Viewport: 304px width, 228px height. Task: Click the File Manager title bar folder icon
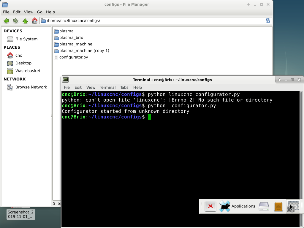(x=5, y=4)
